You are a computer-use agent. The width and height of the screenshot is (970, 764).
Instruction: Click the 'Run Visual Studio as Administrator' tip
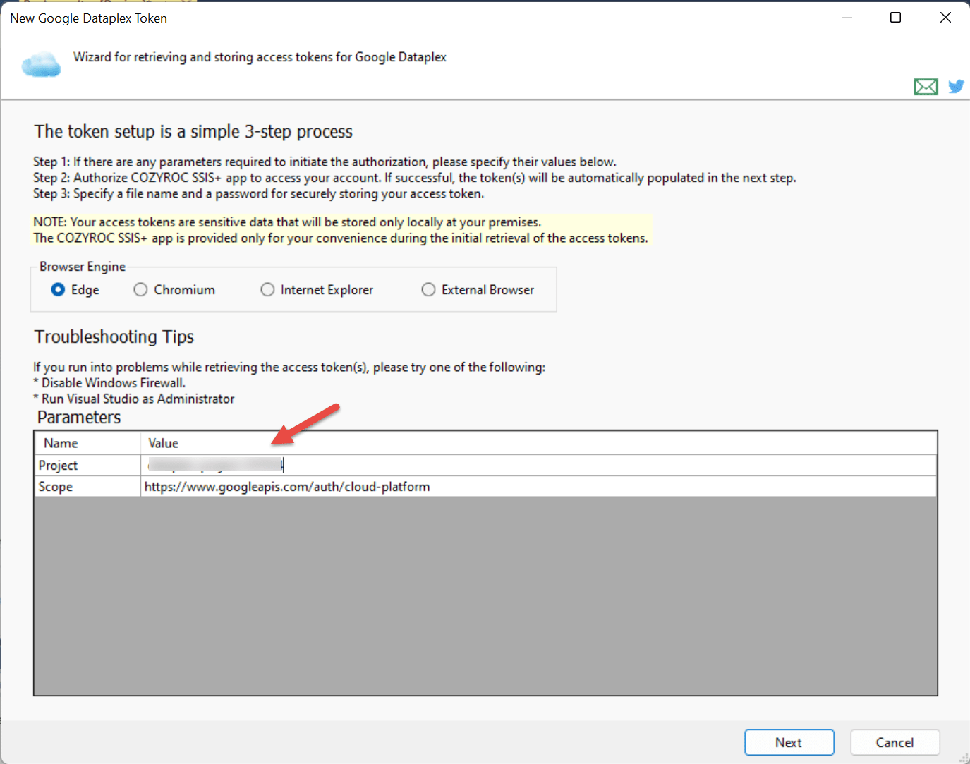(x=134, y=399)
